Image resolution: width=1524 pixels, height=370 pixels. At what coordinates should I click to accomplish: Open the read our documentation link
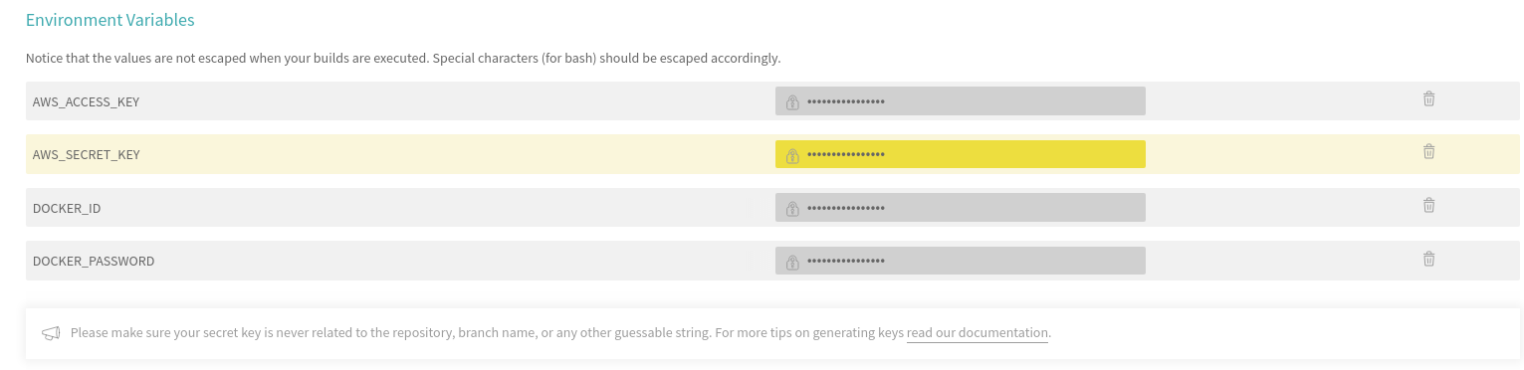[977, 333]
